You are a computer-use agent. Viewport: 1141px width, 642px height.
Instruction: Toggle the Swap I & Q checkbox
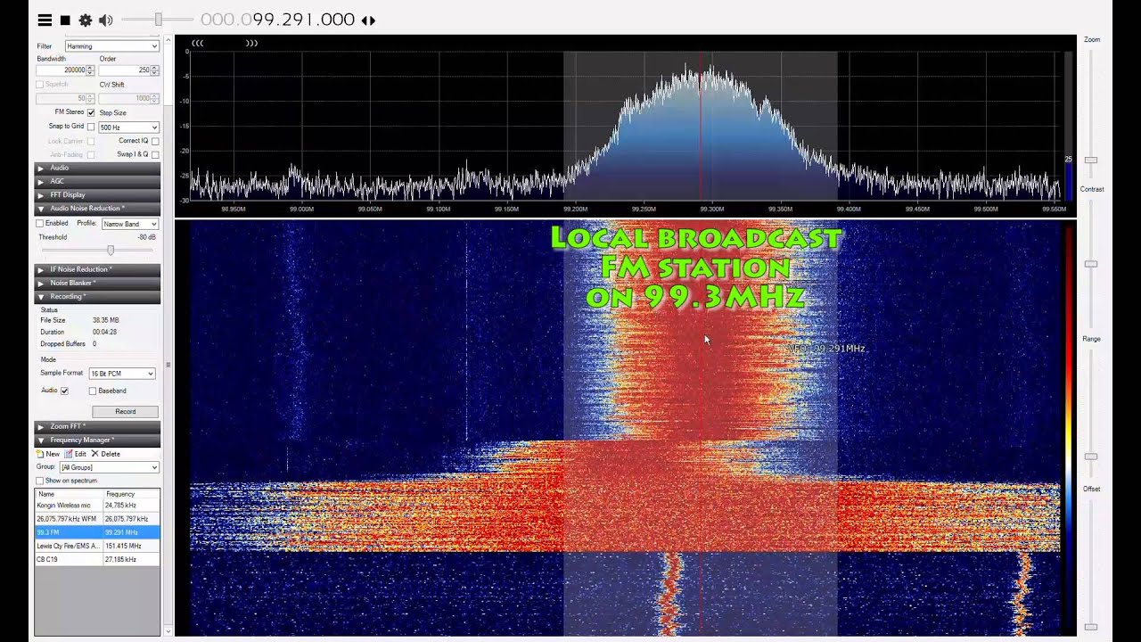[x=155, y=154]
